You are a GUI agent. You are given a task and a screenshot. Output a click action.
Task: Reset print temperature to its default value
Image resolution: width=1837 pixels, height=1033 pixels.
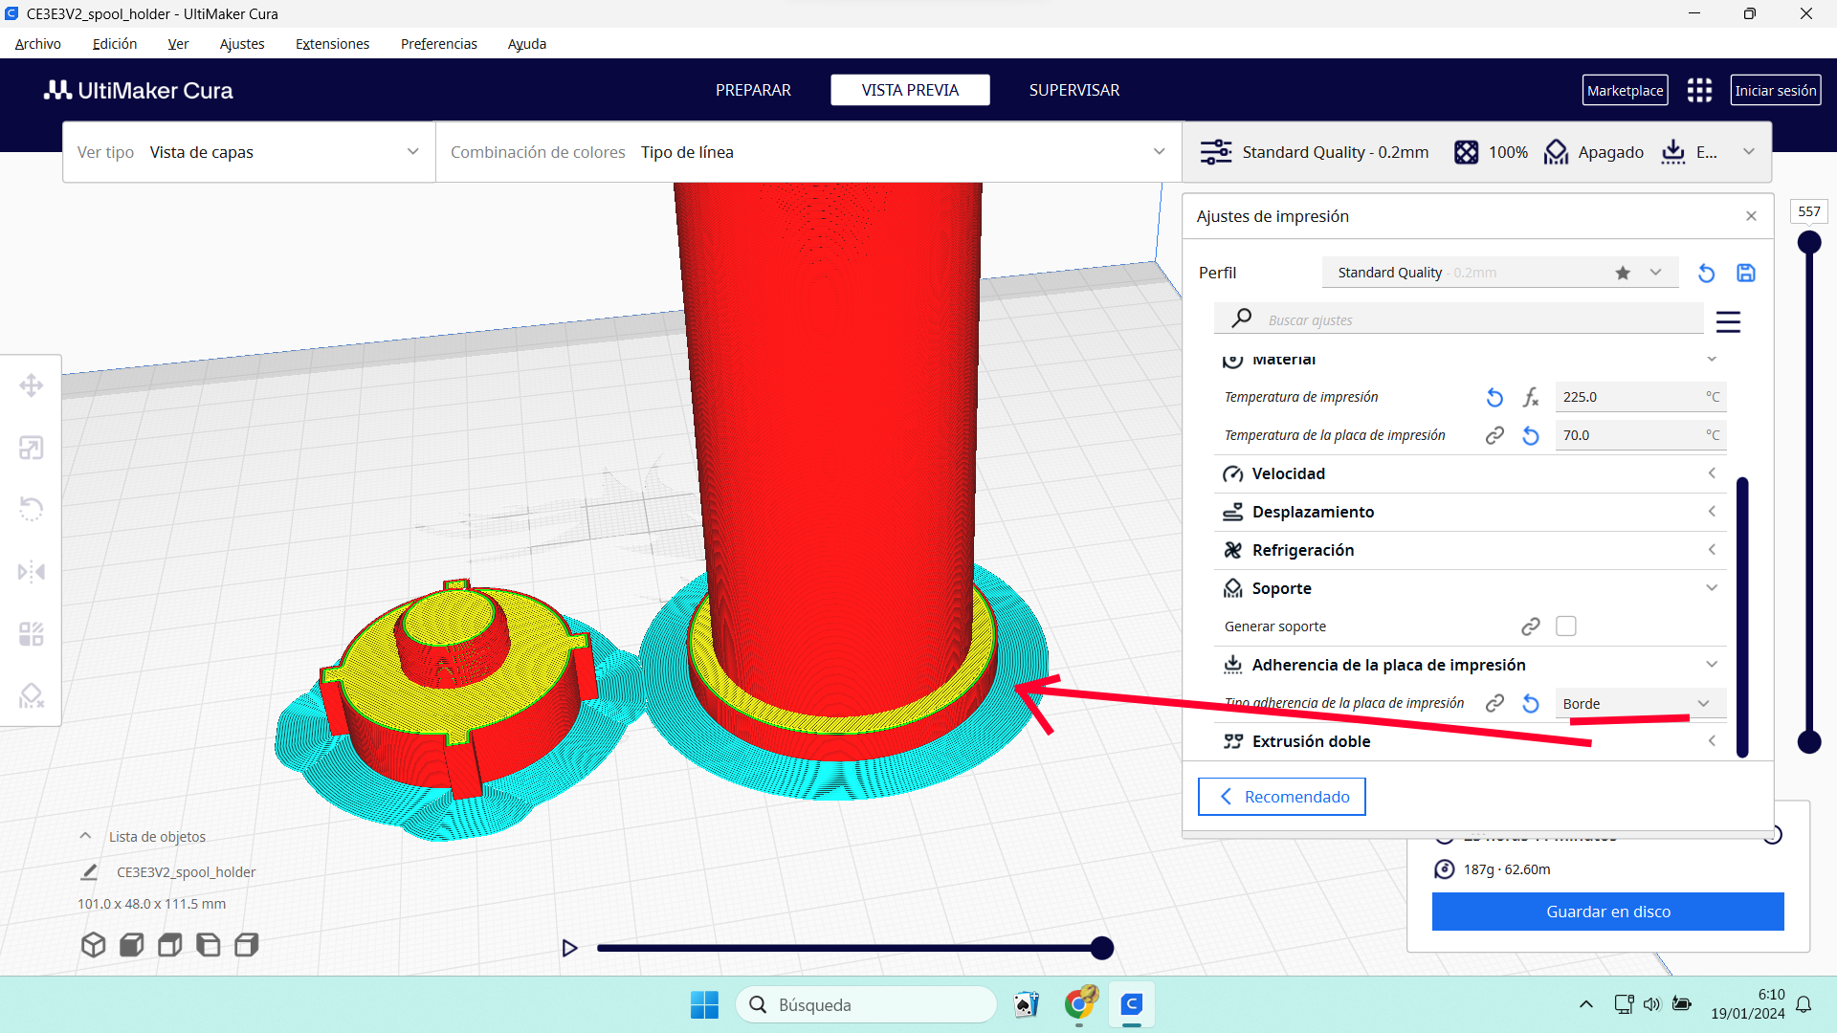1494,397
